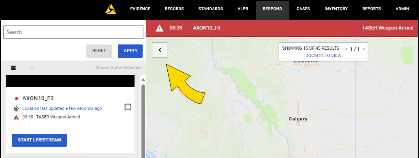Image resolution: width=419 pixels, height=158 pixels.
Task: Switch to card list view icon
Action: tap(13, 68)
